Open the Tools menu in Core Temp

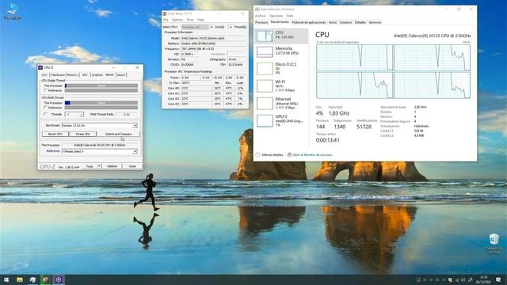(190, 20)
